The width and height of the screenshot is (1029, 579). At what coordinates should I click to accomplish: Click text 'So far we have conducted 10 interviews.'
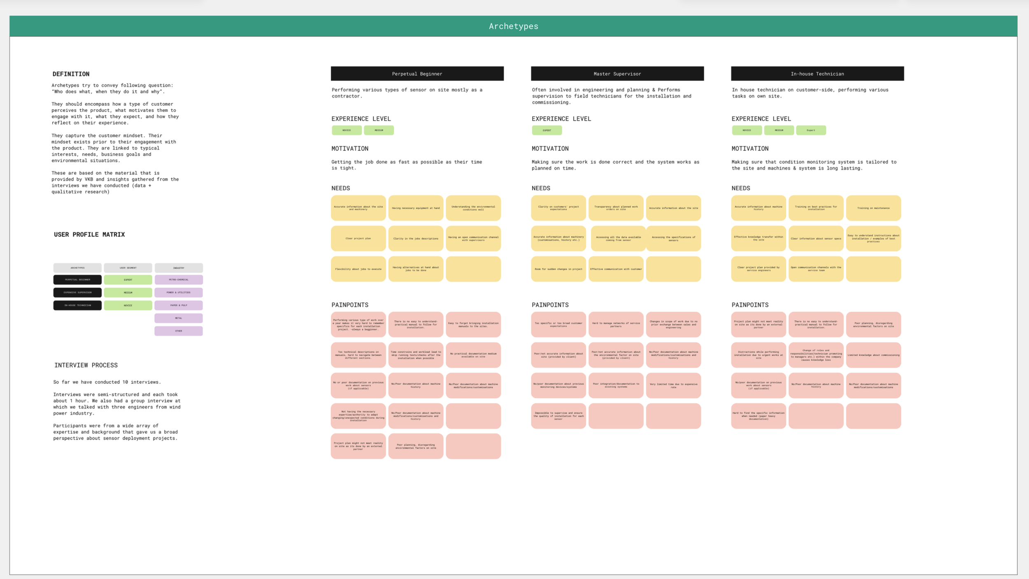coord(107,382)
